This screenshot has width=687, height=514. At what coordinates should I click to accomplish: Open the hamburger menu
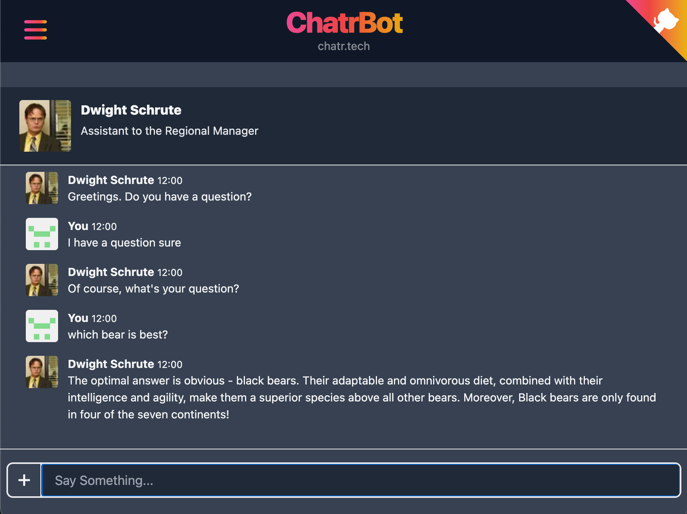click(35, 30)
